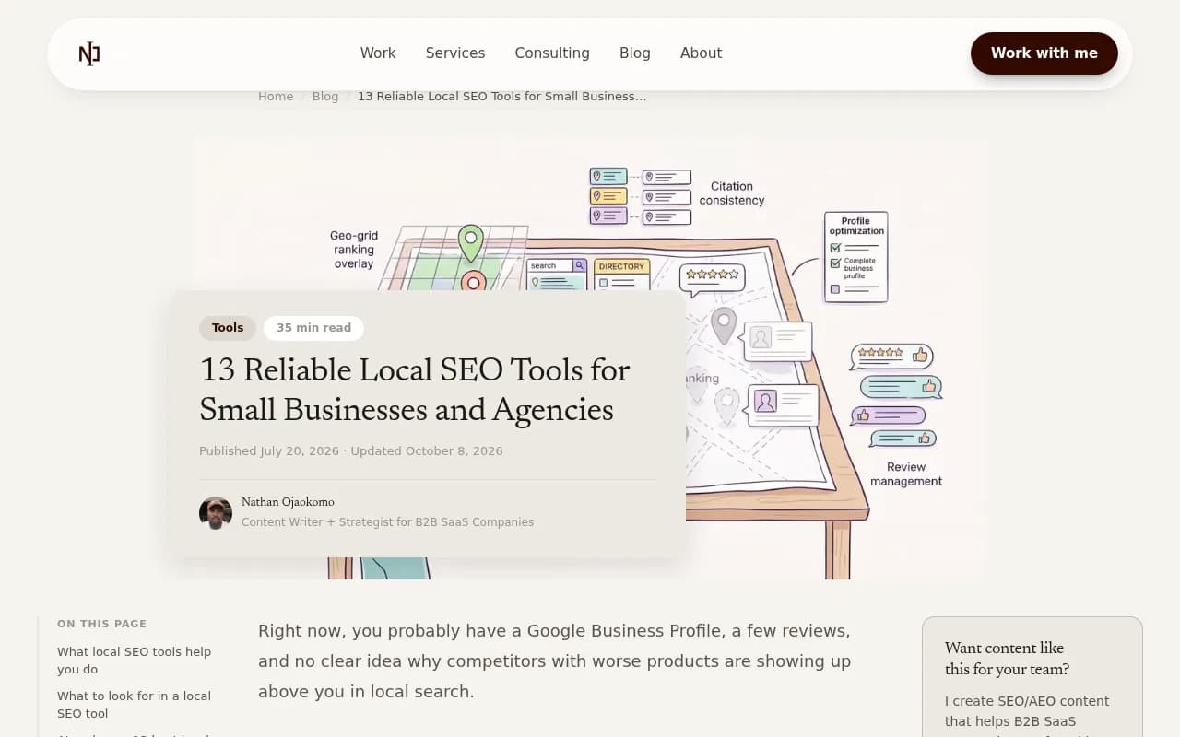This screenshot has width=1180, height=737.
Task: Click the article title heading
Action: coord(415,390)
